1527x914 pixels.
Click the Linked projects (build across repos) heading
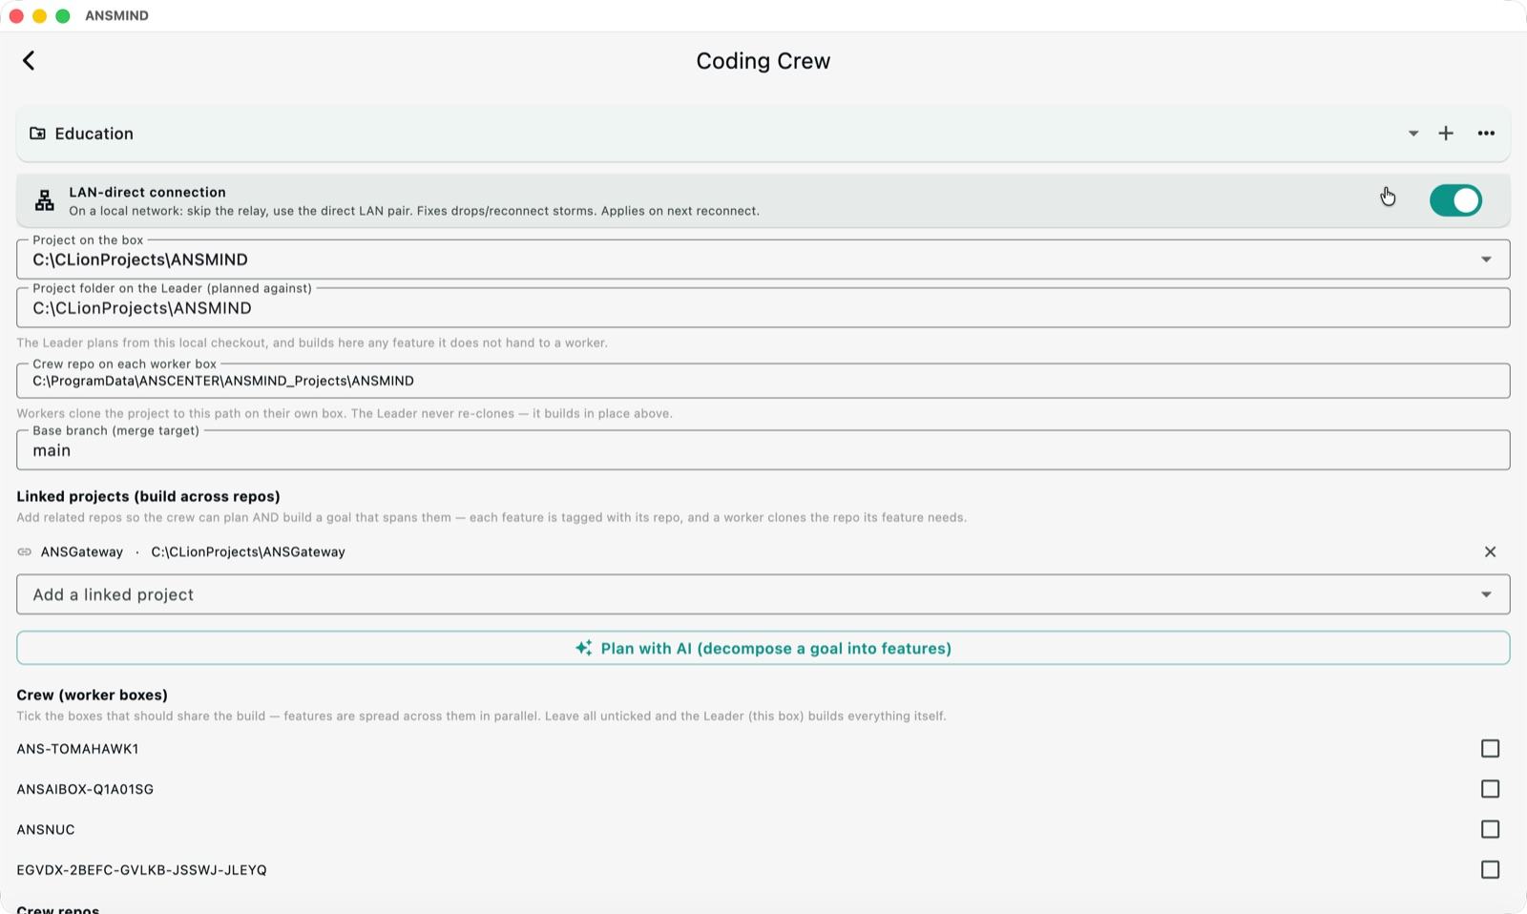pyautogui.click(x=148, y=496)
